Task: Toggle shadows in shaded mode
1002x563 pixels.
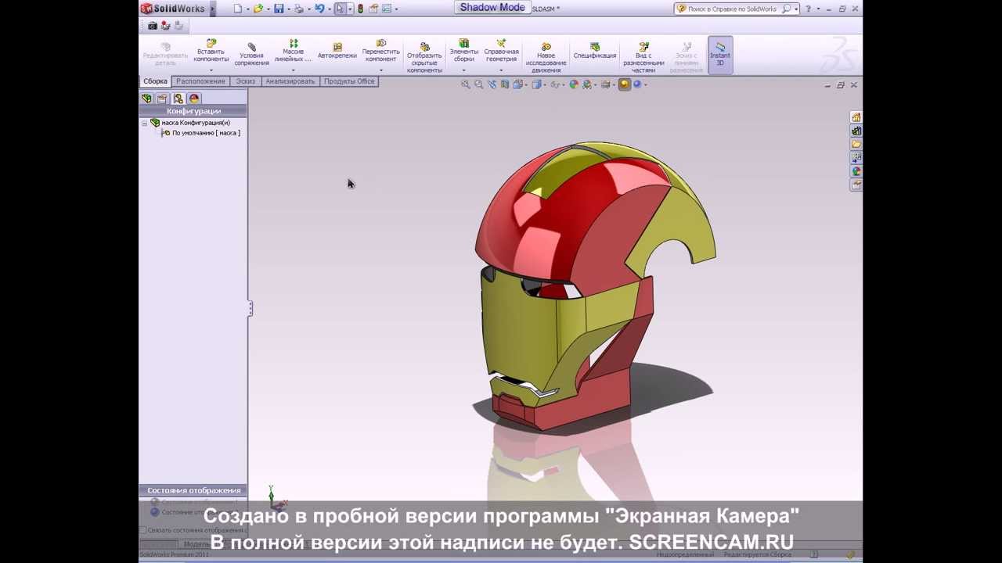Action: pos(624,84)
